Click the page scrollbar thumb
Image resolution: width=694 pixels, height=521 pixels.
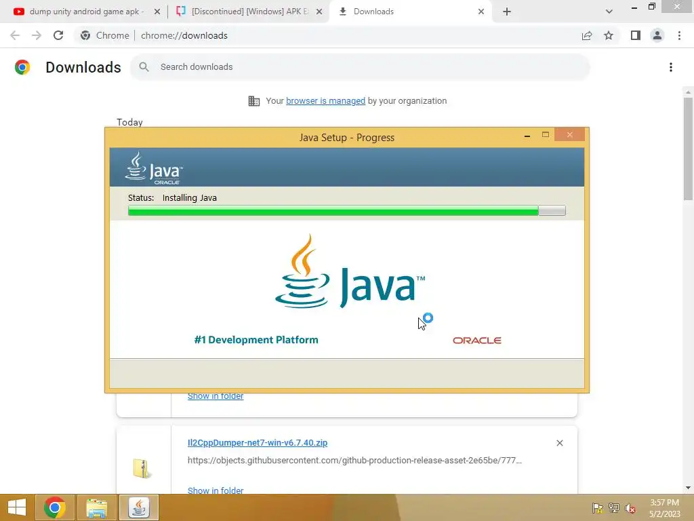688,149
